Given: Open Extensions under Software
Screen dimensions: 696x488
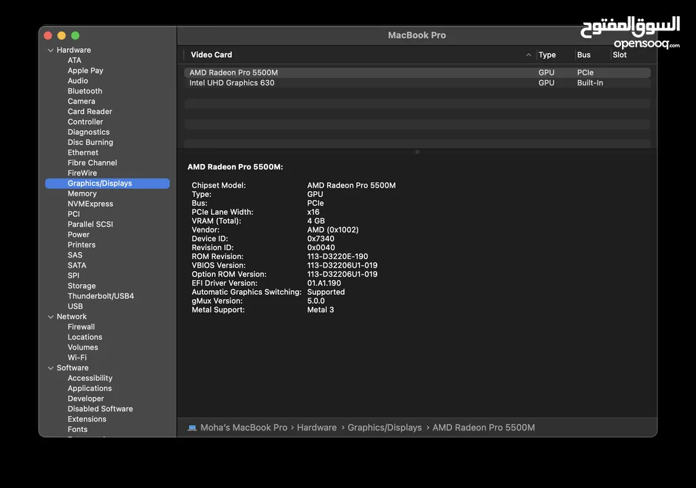Looking at the screenshot, I should tap(87, 420).
